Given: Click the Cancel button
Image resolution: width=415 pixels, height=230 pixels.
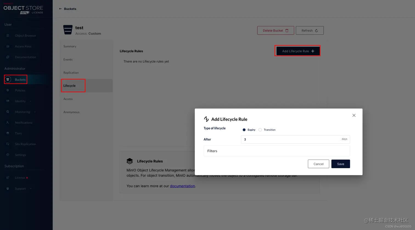Looking at the screenshot, I should tap(318, 164).
